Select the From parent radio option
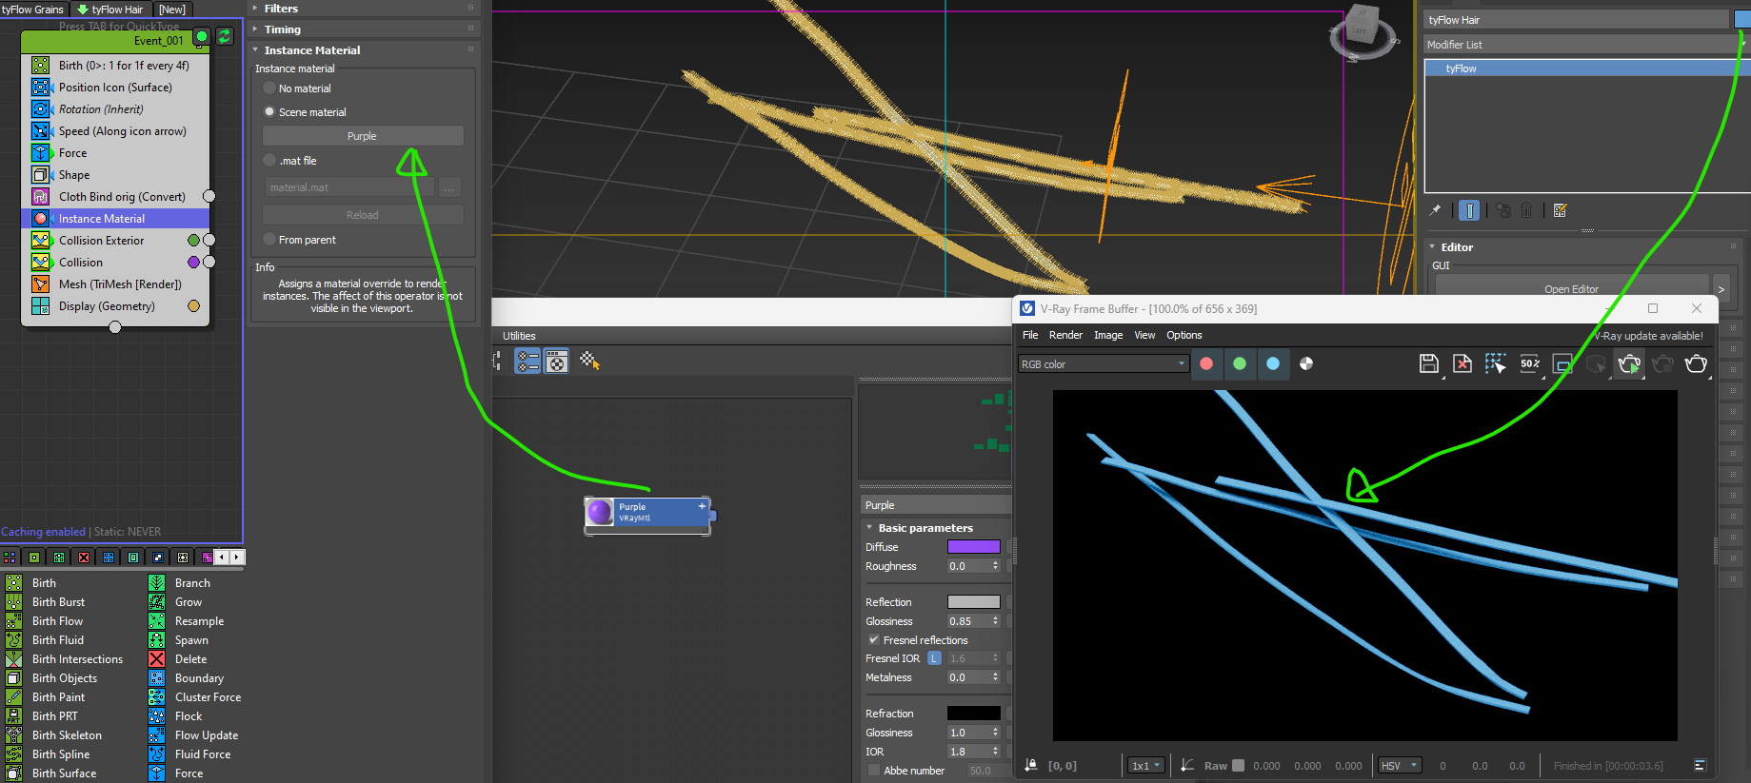This screenshot has height=783, width=1751. click(269, 240)
